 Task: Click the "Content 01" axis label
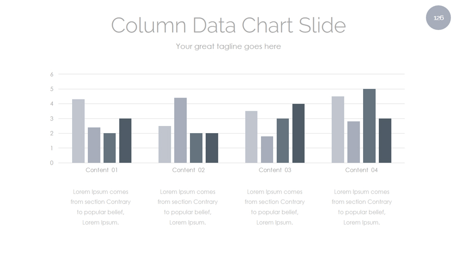click(x=102, y=170)
